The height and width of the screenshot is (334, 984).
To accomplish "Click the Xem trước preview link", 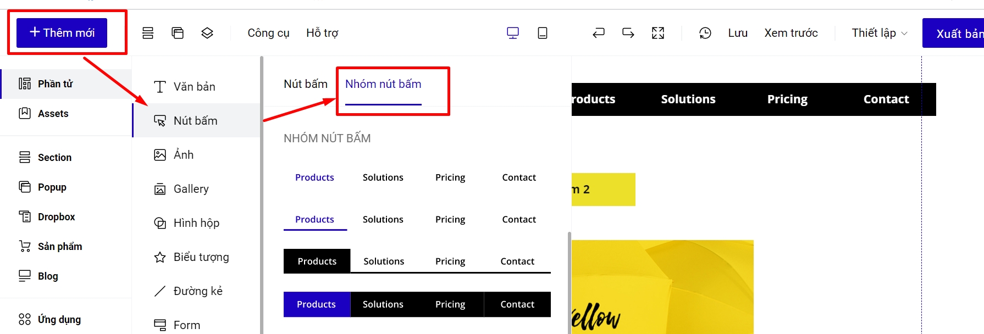I will (x=790, y=33).
